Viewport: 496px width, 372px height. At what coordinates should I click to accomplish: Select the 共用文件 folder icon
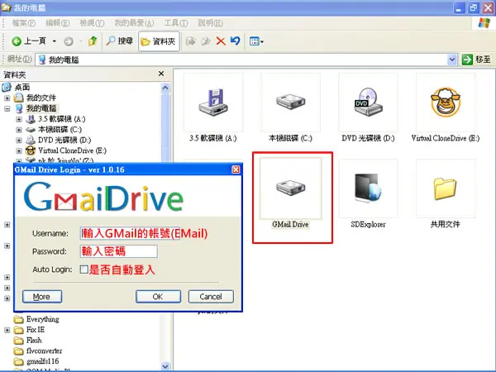pyautogui.click(x=446, y=188)
